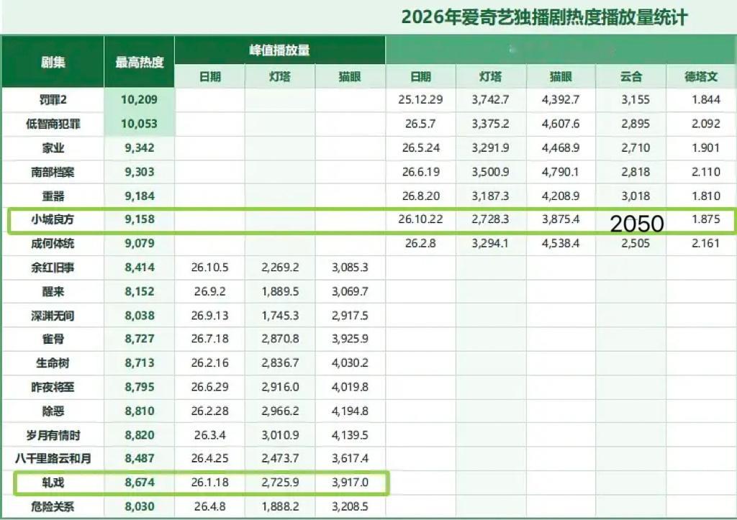737x520 pixels.
Task: Select the heat value 10,053
Action: [x=139, y=124]
